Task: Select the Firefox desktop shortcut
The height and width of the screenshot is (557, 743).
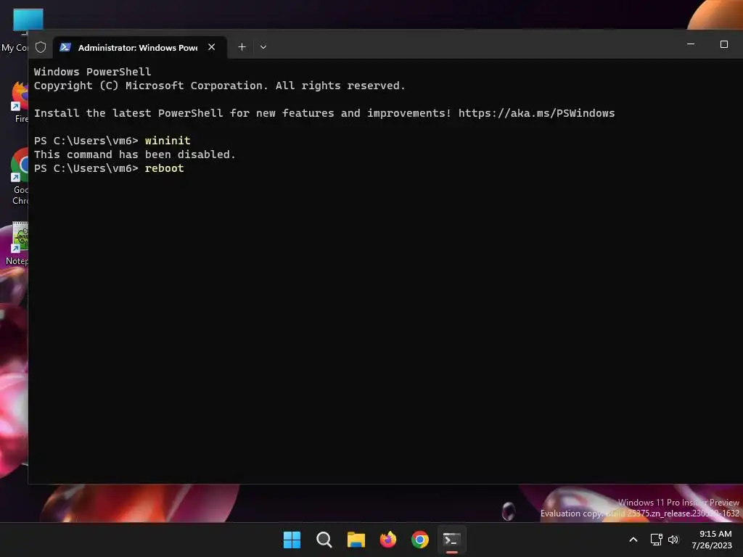Action: tap(18, 102)
